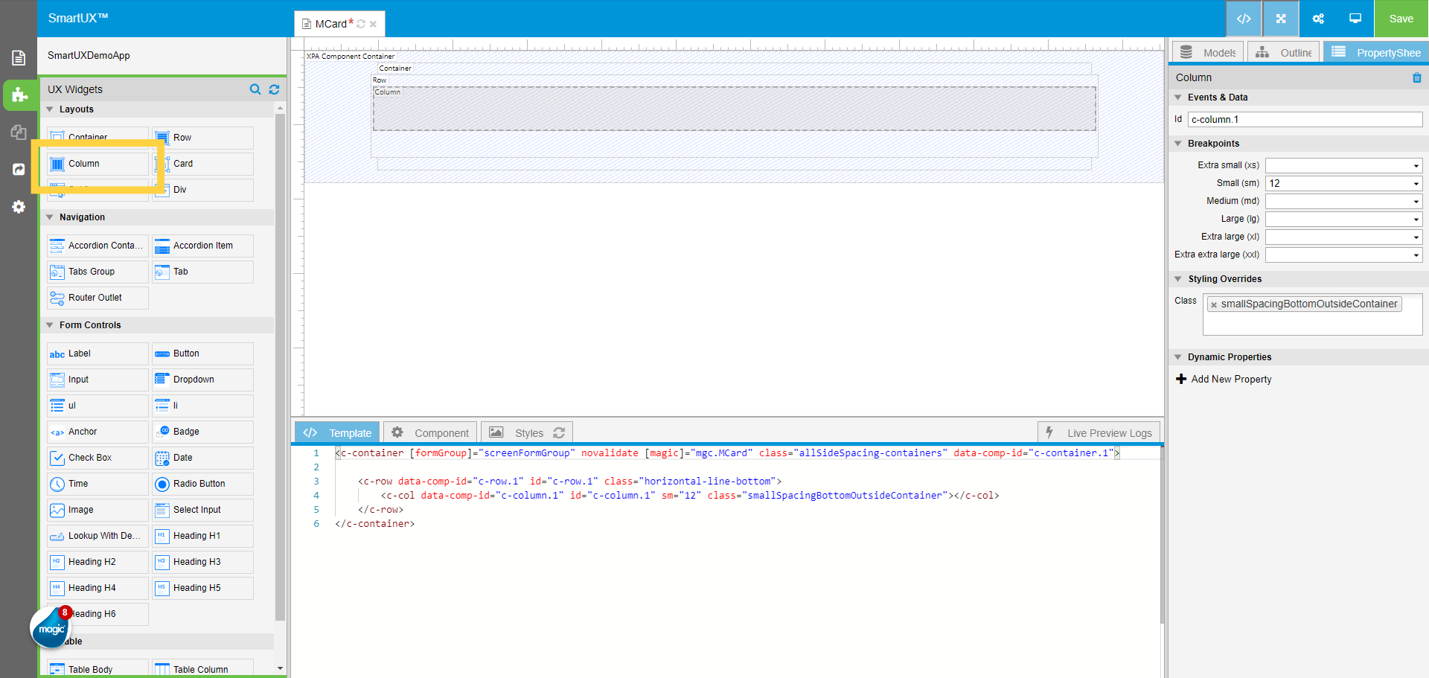Open the device preview monitor icon
This screenshot has width=1429, height=678.
click(x=1354, y=19)
